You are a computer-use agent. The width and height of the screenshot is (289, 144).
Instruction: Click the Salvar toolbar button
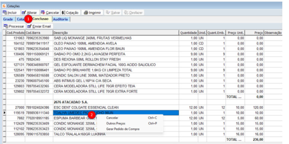click(x=113, y=13)
